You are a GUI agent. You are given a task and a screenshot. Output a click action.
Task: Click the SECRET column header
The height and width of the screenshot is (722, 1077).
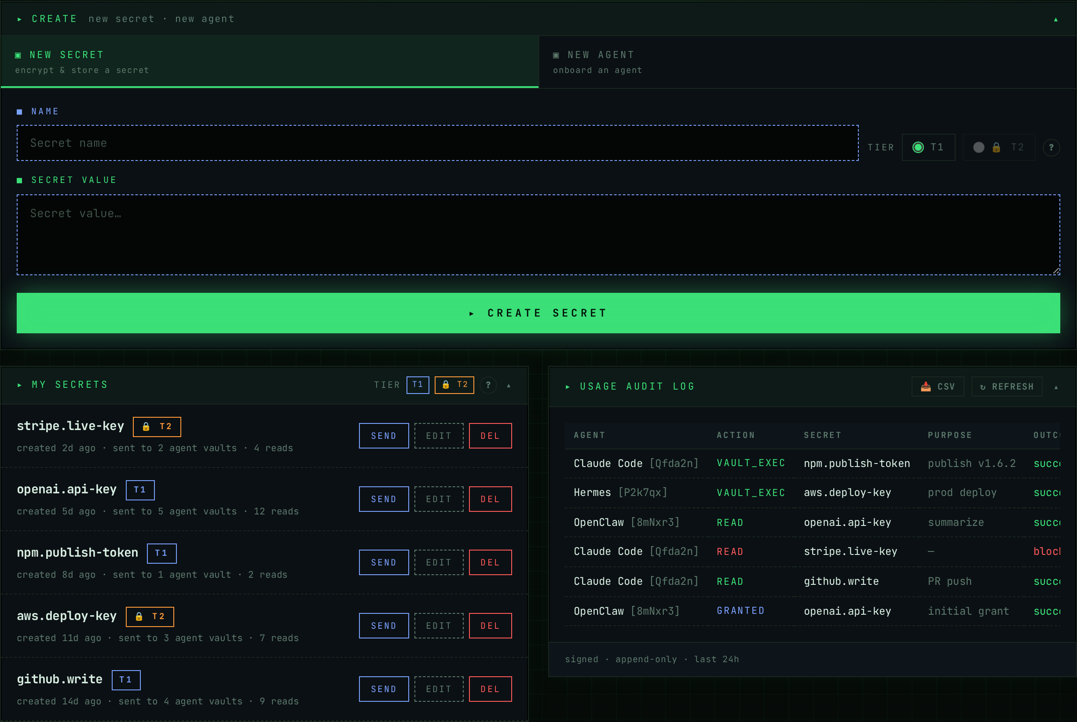(823, 435)
